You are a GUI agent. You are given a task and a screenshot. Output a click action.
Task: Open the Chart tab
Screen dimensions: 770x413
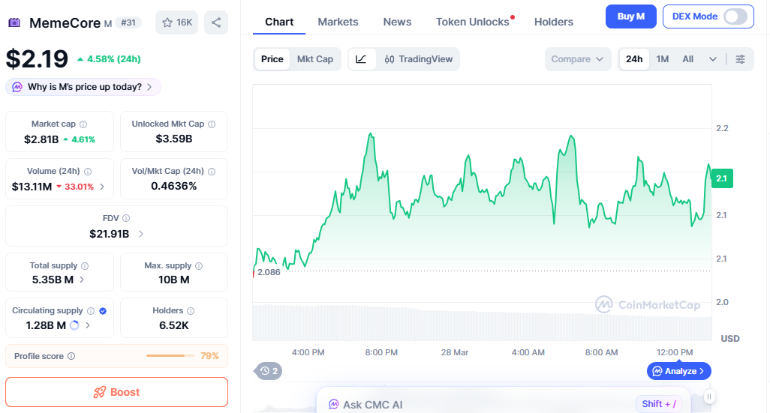[279, 22]
